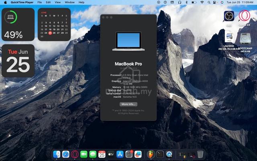Open Messages app in the Dock
The width and height of the screenshot is (257, 161).
[x=93, y=155]
